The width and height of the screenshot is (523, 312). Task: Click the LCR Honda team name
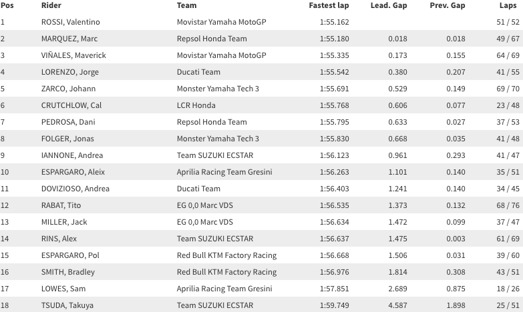tap(196, 105)
